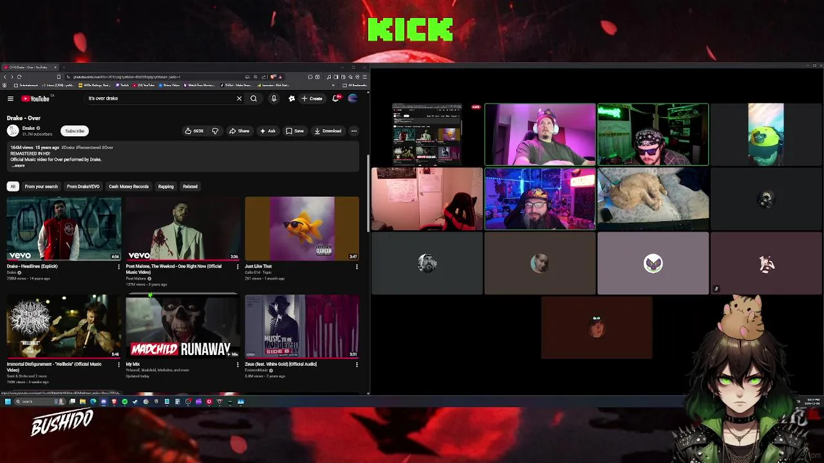Image resolution: width=824 pixels, height=463 pixels.
Task: Go back in the browser
Action: click(x=5, y=77)
